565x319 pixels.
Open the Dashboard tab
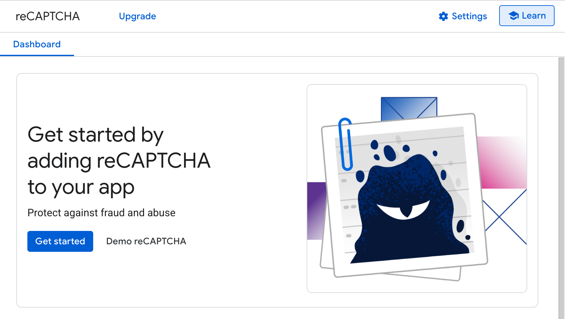coord(37,44)
